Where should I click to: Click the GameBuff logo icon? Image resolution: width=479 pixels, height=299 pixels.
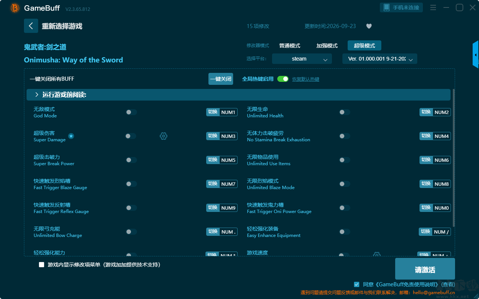tap(15, 8)
